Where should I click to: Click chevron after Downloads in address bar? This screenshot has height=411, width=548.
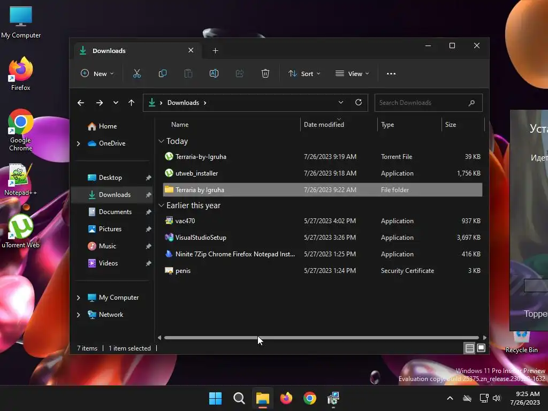[x=205, y=103]
